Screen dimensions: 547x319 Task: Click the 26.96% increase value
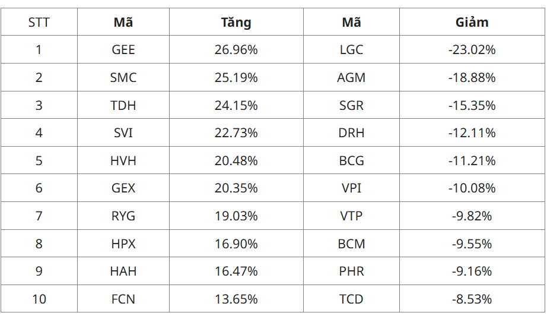pos(236,50)
